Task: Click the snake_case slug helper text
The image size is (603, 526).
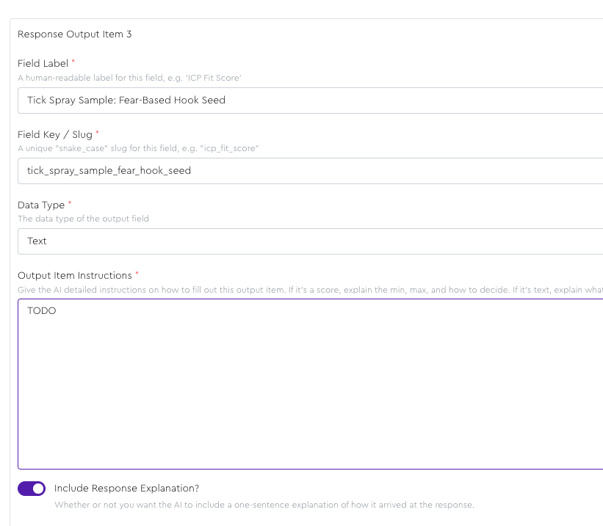Action: [x=138, y=148]
